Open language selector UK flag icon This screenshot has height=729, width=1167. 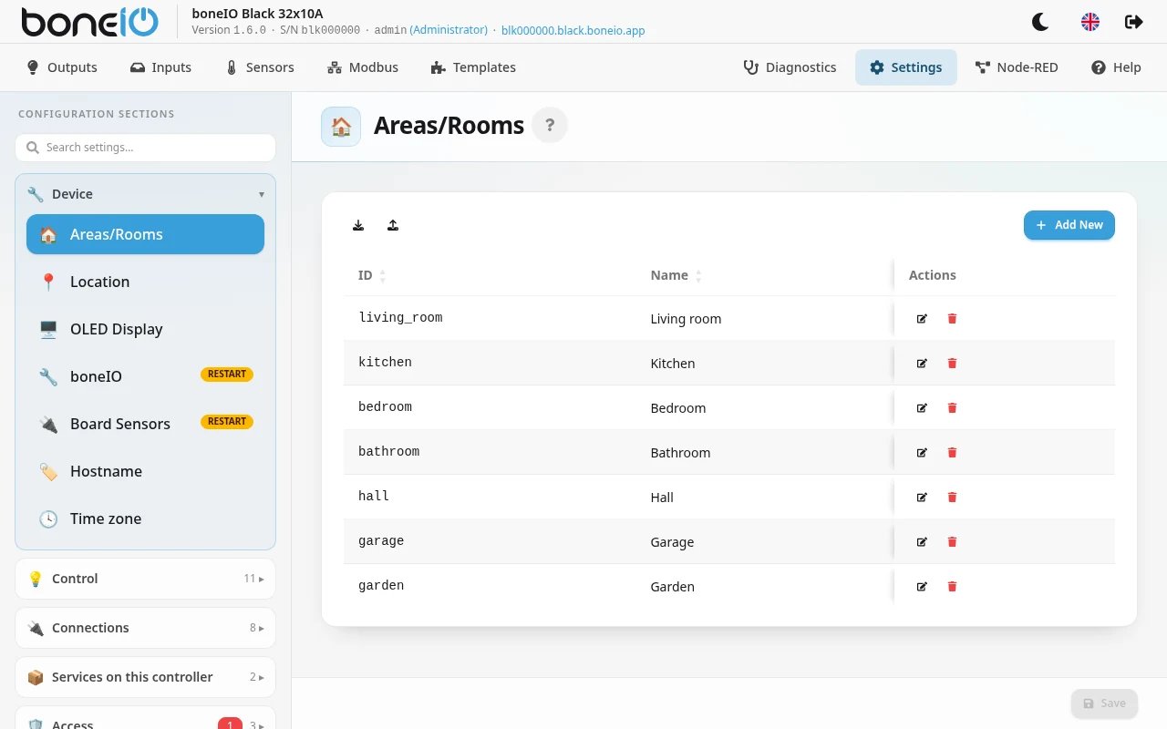(1090, 22)
